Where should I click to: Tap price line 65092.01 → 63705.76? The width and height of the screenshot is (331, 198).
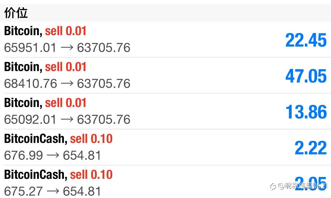[x=67, y=119]
